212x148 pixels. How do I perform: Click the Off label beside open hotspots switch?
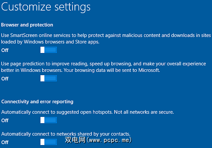point(5,121)
